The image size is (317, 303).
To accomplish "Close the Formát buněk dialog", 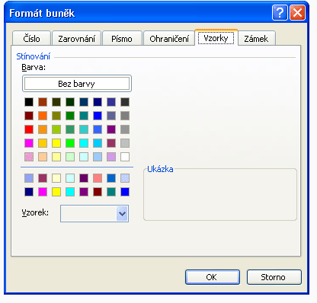I will pyautogui.click(x=297, y=13).
